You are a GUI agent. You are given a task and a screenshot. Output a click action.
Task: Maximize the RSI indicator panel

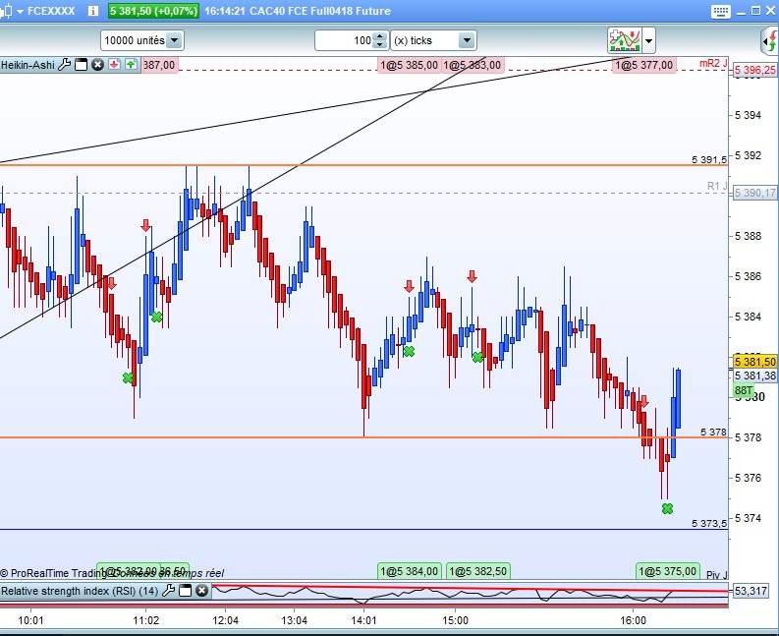186,590
